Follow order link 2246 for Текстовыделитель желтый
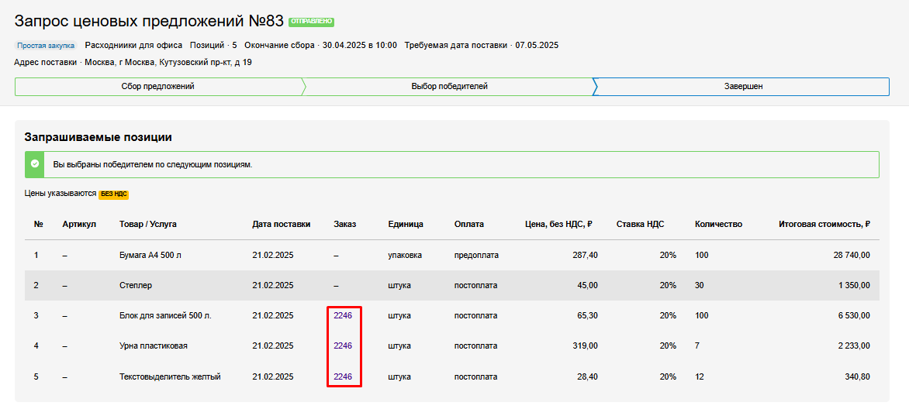Screen dimensions: 909x416 pos(343,377)
